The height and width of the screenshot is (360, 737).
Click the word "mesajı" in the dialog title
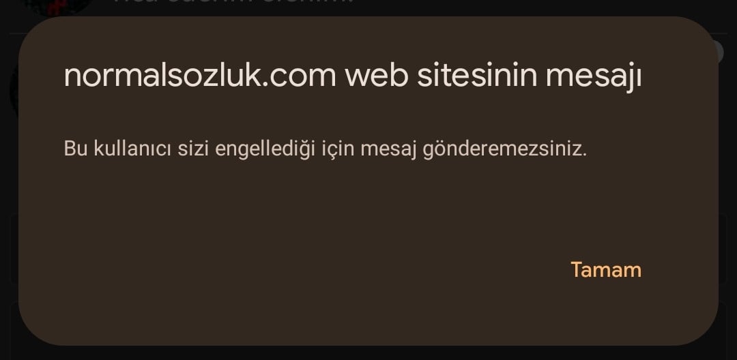click(594, 78)
